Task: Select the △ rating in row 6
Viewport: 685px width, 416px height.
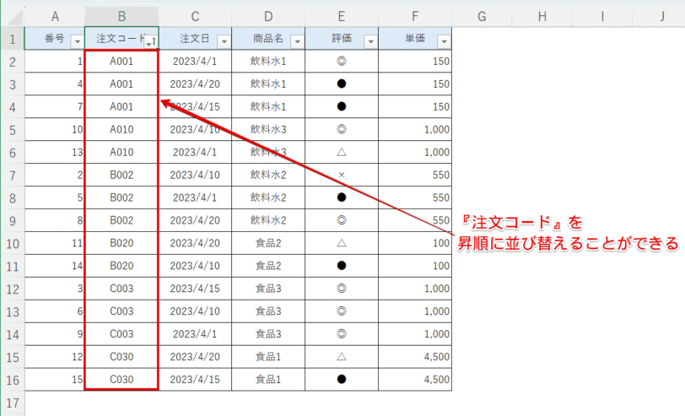Action: point(342,152)
